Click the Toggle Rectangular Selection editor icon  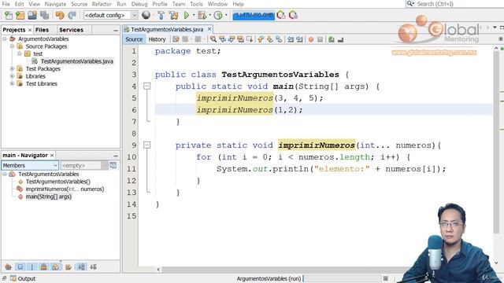tap(250, 39)
